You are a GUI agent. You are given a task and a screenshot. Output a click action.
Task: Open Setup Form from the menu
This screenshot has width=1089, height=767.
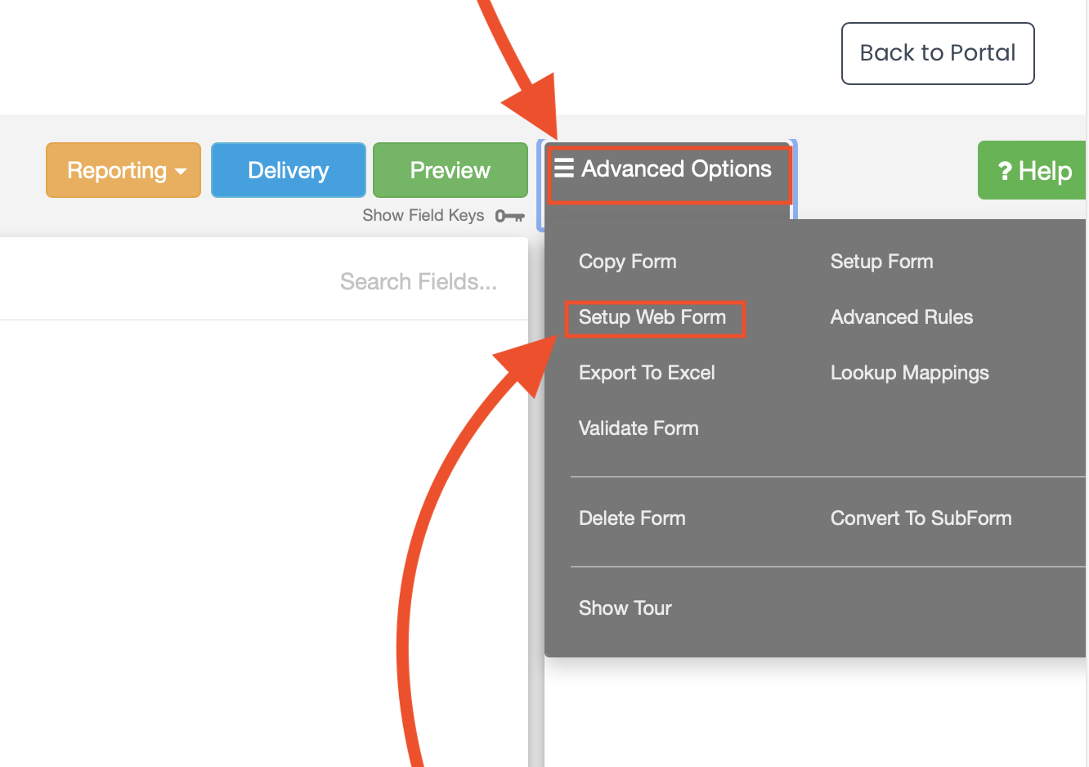(x=881, y=262)
